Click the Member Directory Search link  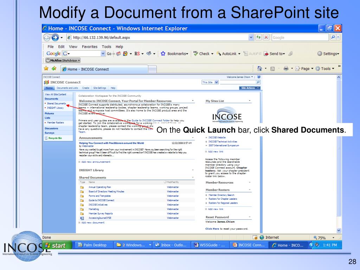[221, 195]
